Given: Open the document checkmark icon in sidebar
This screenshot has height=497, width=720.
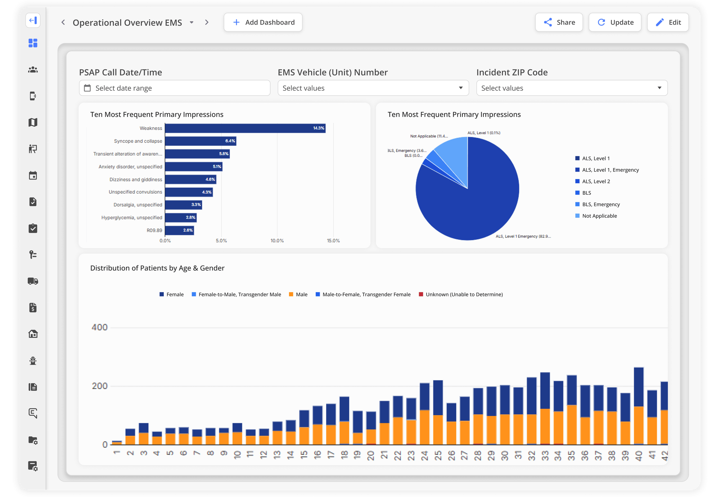Looking at the screenshot, I should (x=33, y=202).
